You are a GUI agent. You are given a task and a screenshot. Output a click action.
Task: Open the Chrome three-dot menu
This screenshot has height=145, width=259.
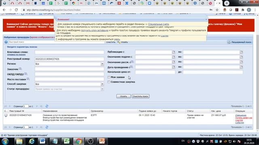coord(255,10)
